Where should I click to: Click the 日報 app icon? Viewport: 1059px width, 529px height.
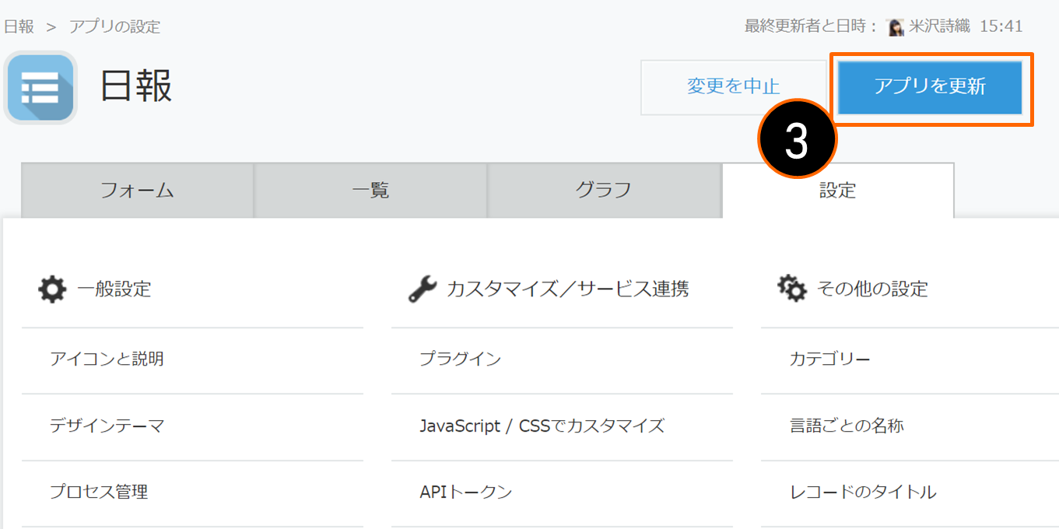(x=40, y=88)
